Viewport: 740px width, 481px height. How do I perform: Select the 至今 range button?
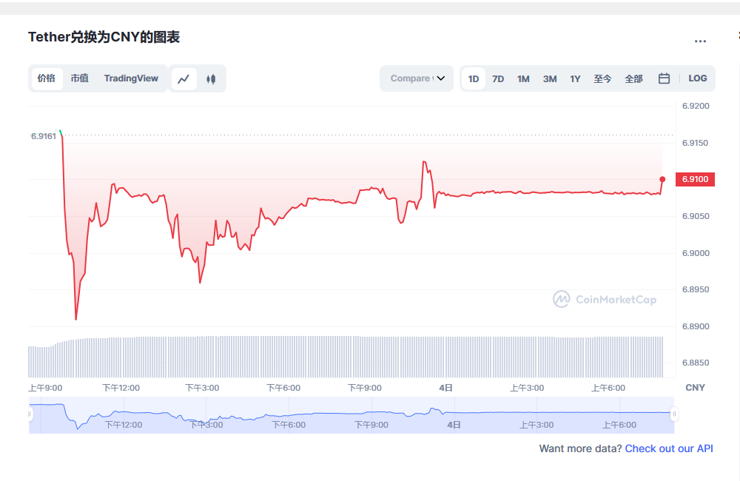602,78
